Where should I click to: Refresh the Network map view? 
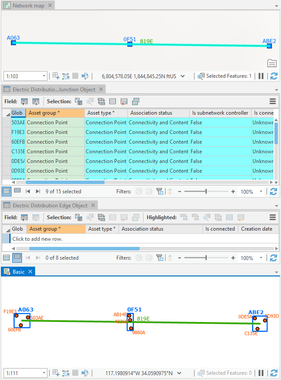(274, 76)
